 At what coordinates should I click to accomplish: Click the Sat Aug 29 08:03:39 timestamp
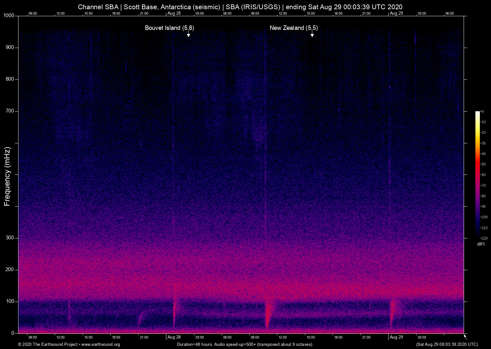[x=447, y=345]
